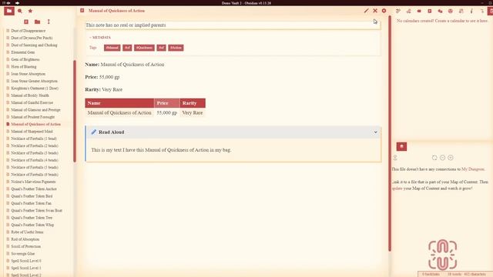
Task: Create a new note with sidebar button
Action: (x=26, y=22)
